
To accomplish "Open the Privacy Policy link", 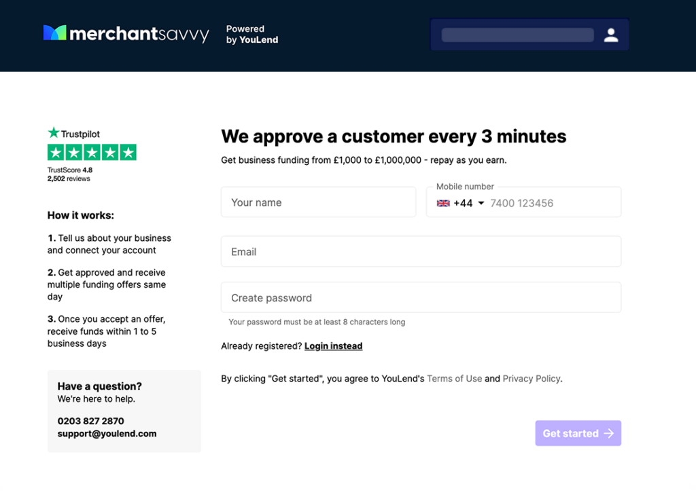I will pyautogui.click(x=532, y=379).
